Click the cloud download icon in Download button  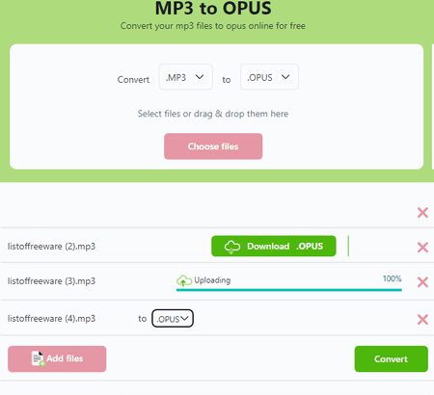pyautogui.click(x=232, y=247)
